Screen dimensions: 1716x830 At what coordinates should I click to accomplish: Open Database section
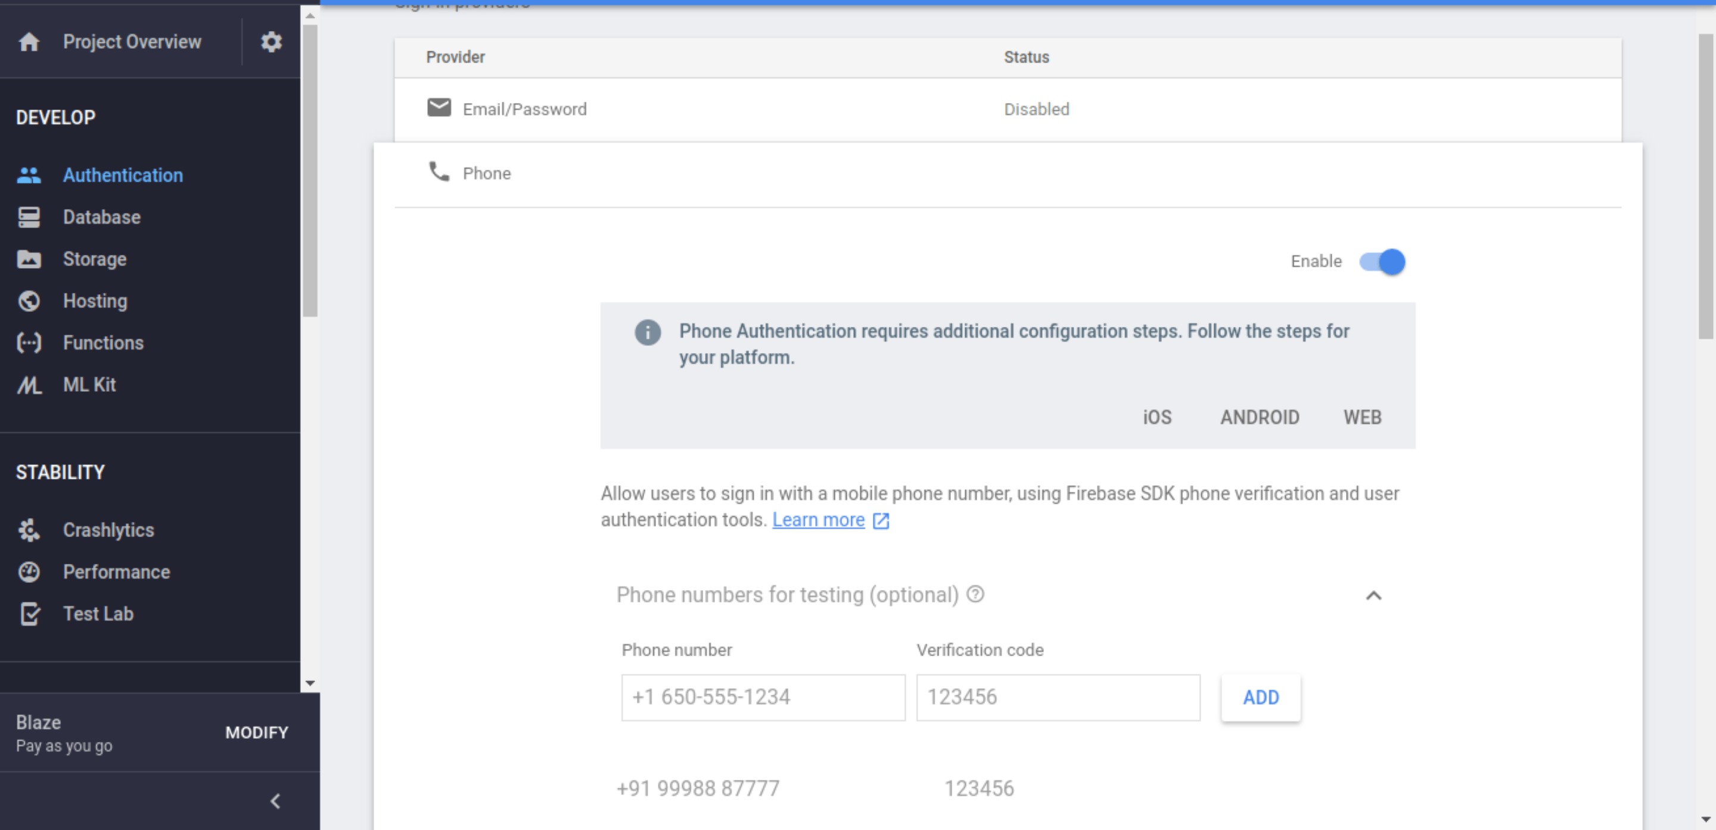pos(102,217)
